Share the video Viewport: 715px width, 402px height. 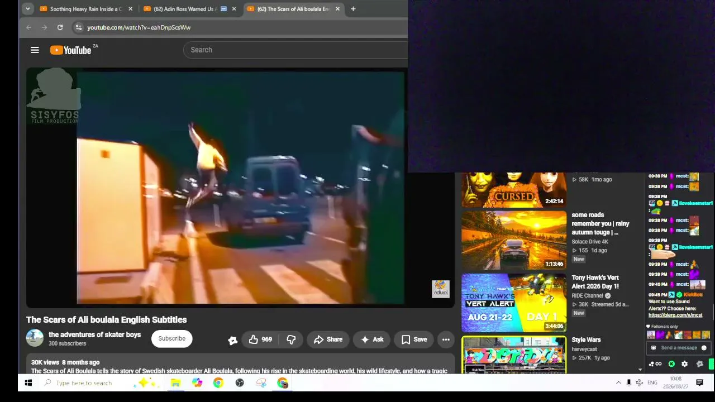328,339
